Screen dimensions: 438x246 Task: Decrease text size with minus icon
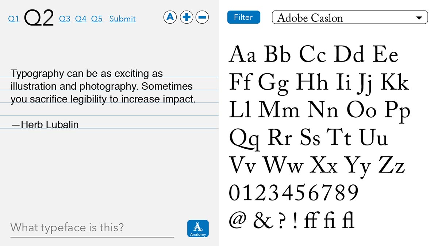[202, 17]
